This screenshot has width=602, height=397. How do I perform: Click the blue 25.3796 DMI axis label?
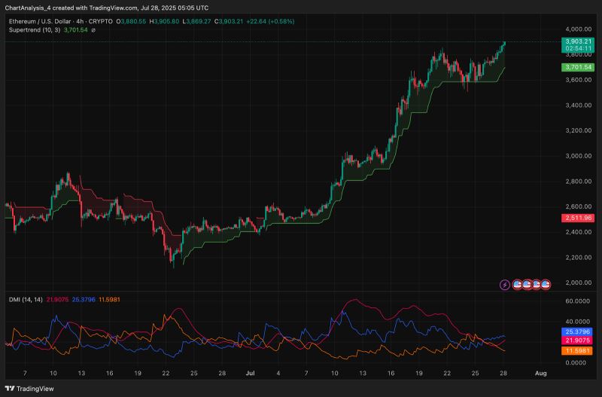coord(576,331)
